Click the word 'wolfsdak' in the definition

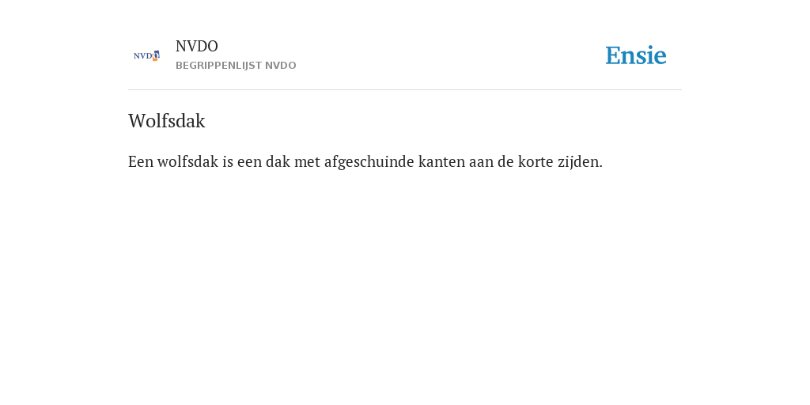[187, 162]
